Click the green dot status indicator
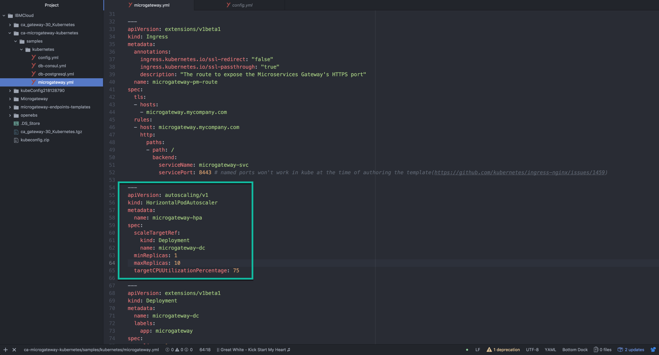 [467, 350]
